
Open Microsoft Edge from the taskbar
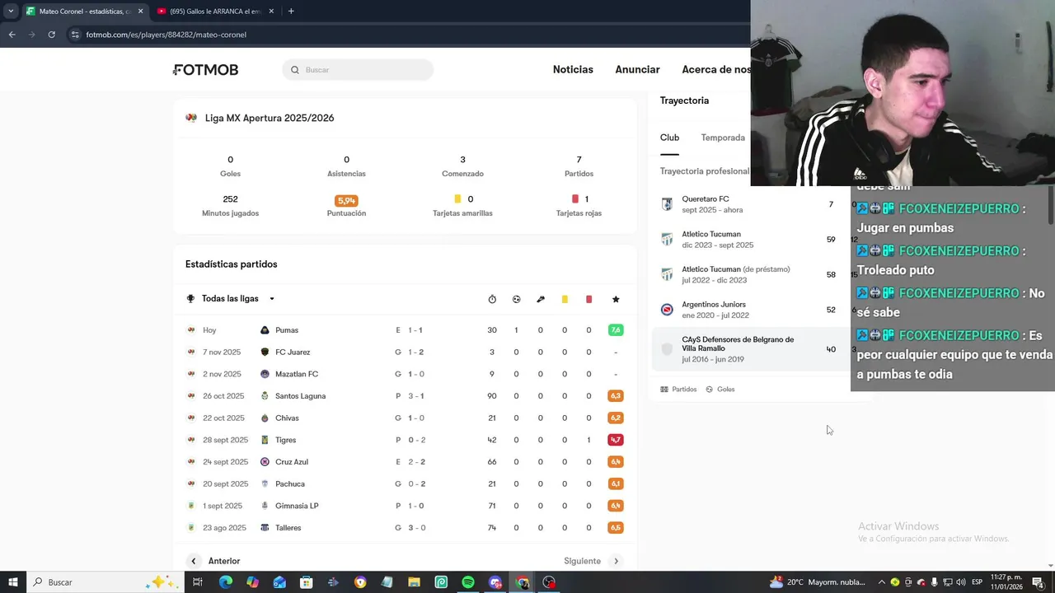pos(226,582)
